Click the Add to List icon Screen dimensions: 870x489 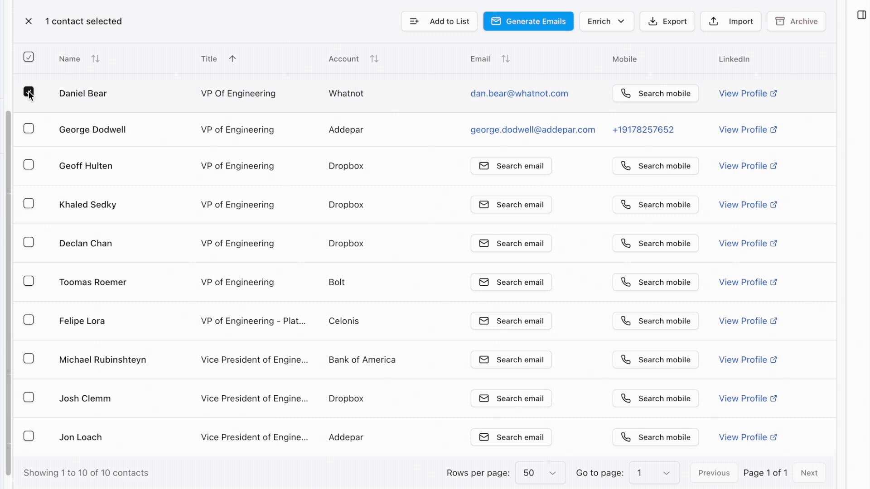414,21
